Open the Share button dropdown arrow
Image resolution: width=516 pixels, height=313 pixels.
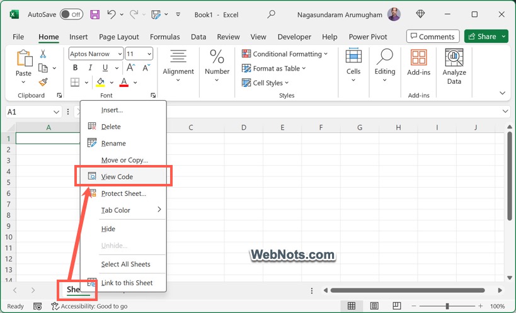[504, 37]
